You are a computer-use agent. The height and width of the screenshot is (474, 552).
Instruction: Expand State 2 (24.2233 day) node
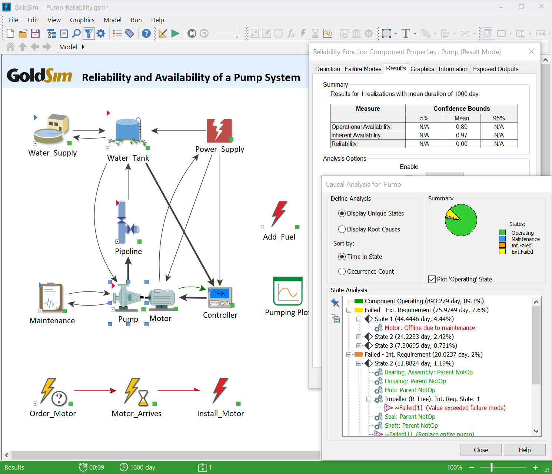[359, 337]
